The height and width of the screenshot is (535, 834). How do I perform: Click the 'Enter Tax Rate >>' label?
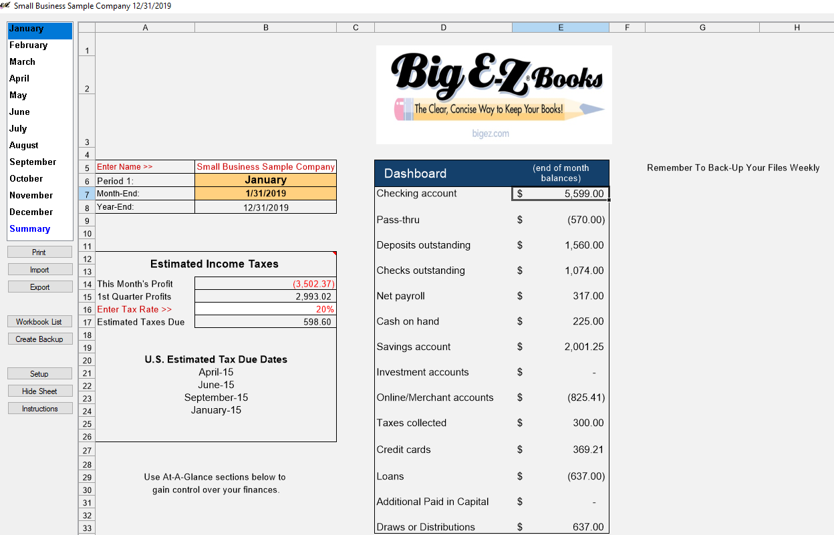134,309
